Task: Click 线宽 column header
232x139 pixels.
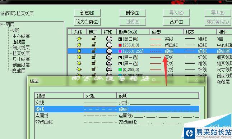Action: click(200, 32)
